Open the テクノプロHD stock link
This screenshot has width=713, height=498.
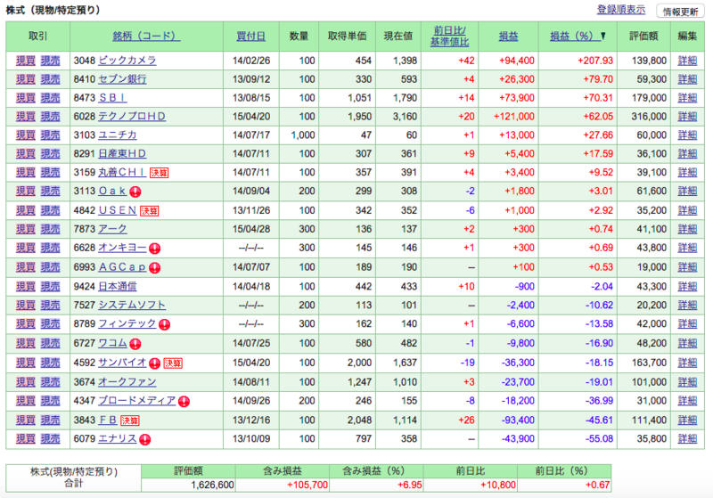coord(132,117)
